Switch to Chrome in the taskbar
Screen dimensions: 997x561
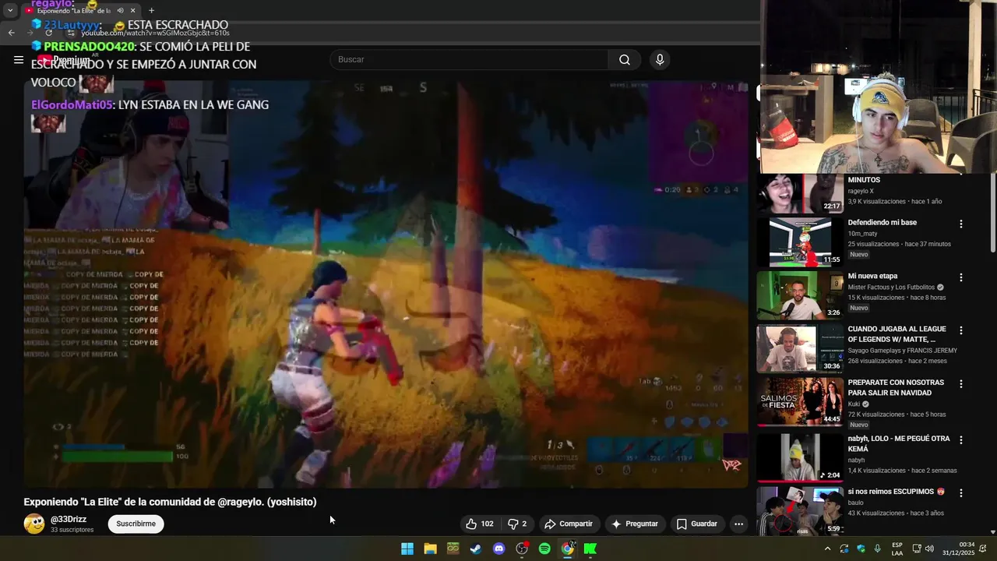coord(568,549)
